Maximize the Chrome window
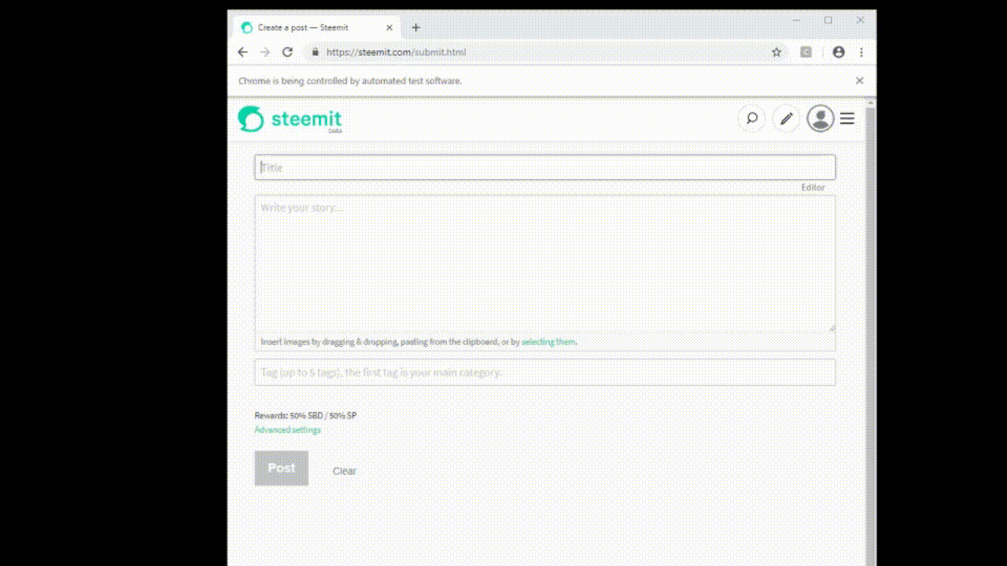 828,20
